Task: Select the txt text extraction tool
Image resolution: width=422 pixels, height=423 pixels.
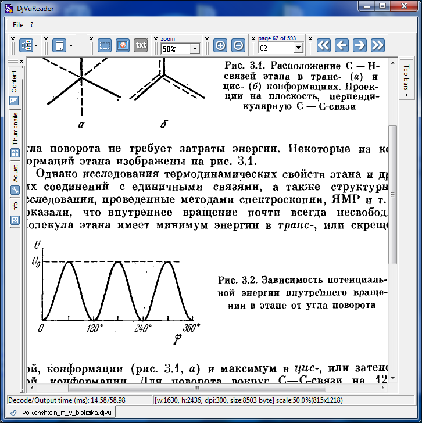Action: tap(141, 45)
